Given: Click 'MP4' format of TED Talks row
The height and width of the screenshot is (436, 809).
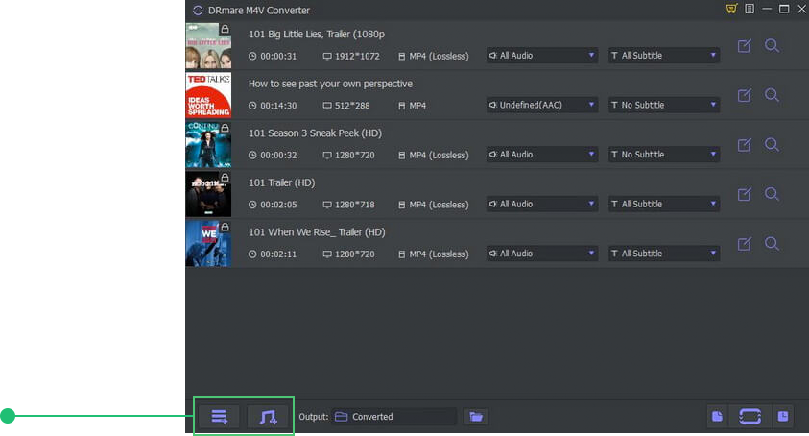Looking at the screenshot, I should point(417,106).
